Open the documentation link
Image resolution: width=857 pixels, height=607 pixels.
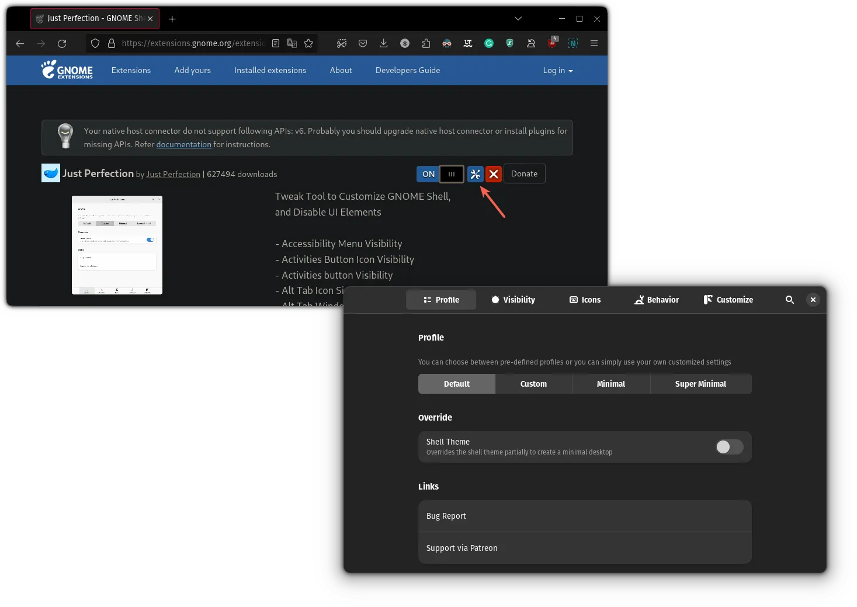click(183, 144)
